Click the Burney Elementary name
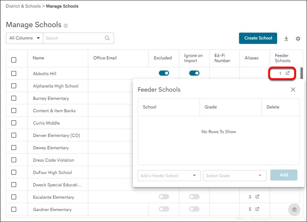Screen dimensions: 307x222 (x=51, y=98)
